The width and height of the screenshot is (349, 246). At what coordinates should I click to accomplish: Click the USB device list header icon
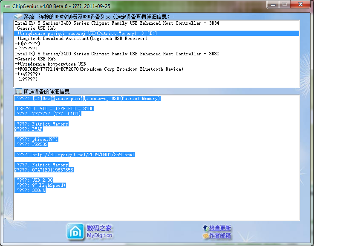click(x=18, y=17)
